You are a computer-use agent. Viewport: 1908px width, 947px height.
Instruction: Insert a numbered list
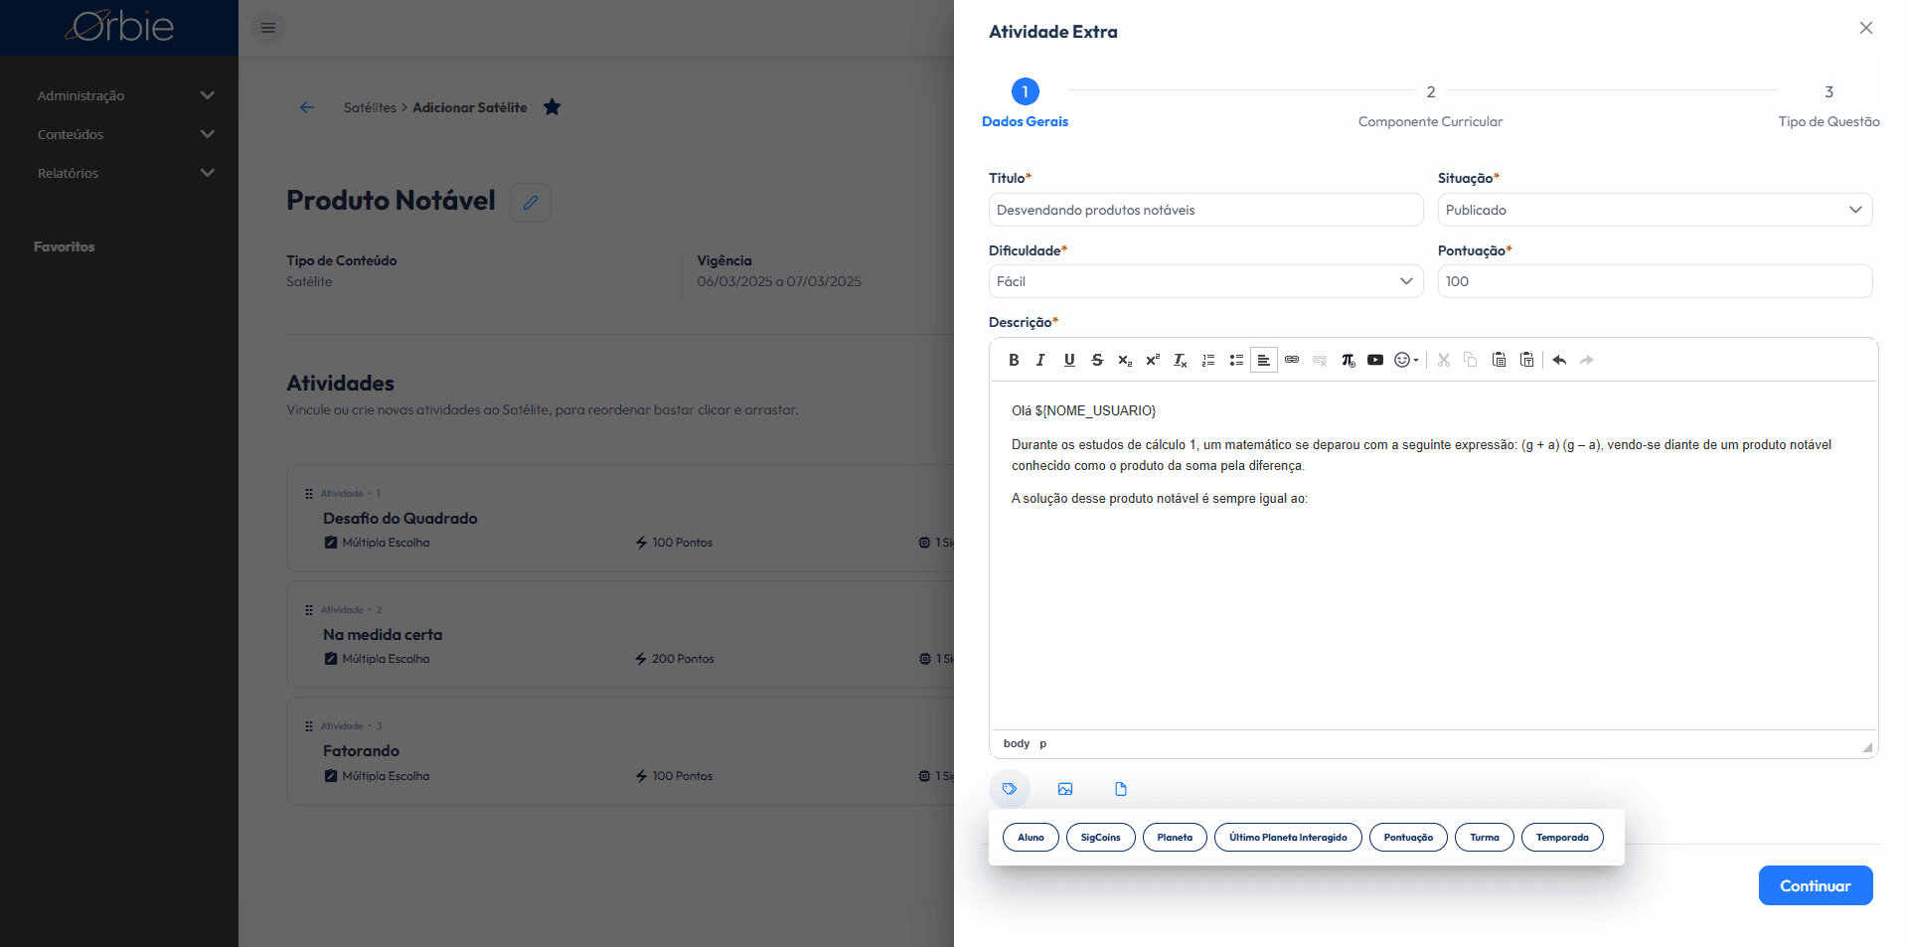(x=1208, y=360)
